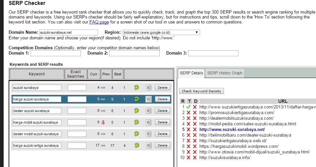The width and height of the screenshot is (316, 167).
Task: Focus the competition Domain 3 field
Action: click(213, 53)
